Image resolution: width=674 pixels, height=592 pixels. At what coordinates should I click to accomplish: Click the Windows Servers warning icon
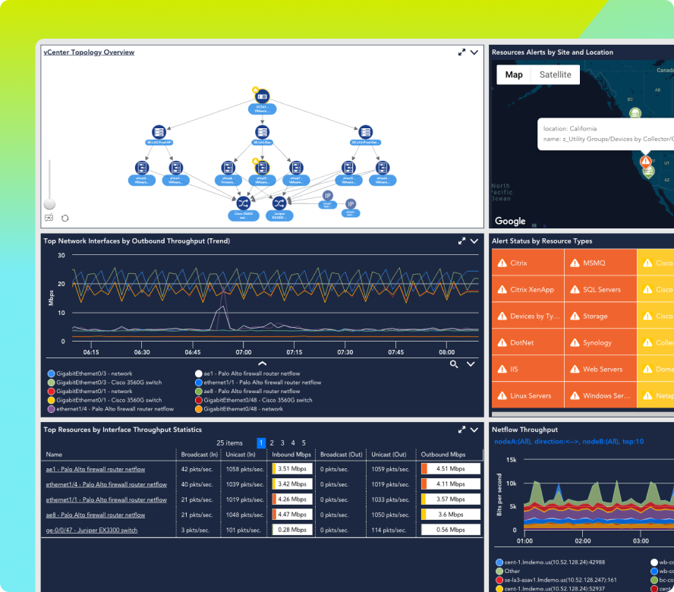coord(575,395)
